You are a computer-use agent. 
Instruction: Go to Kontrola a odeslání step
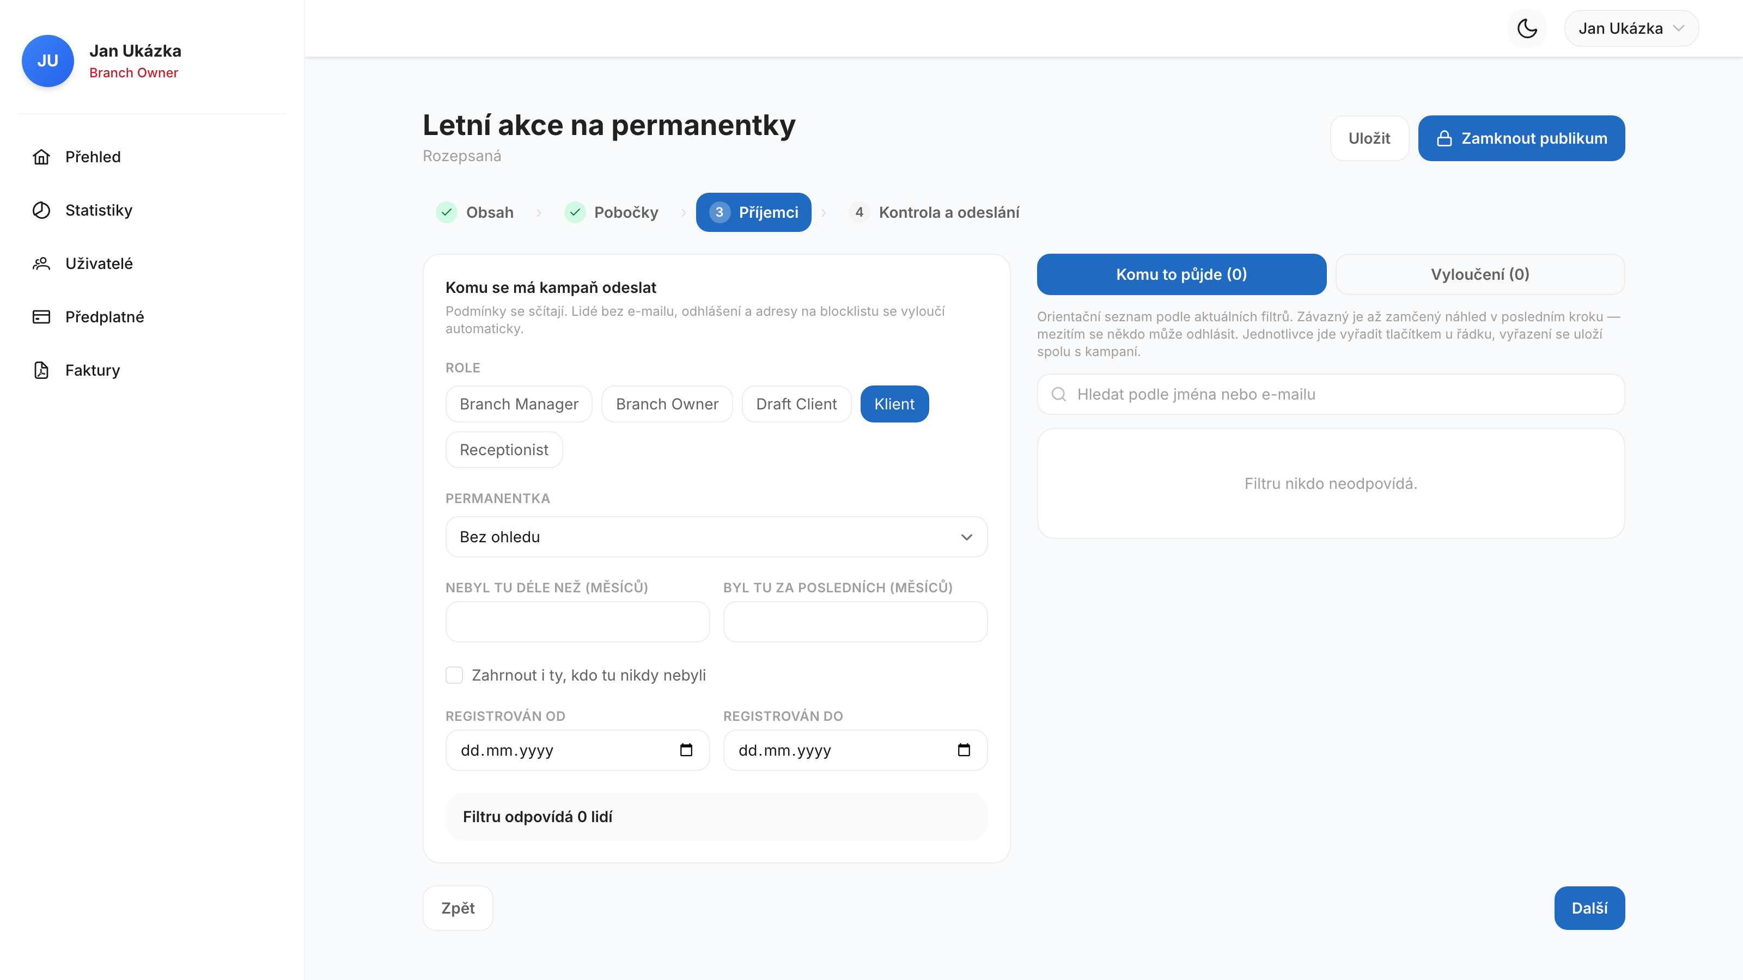[x=935, y=212]
